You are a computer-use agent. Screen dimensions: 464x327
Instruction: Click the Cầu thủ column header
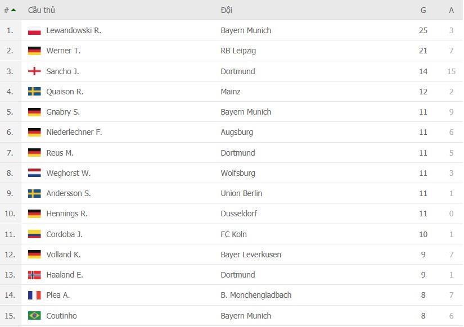point(42,10)
